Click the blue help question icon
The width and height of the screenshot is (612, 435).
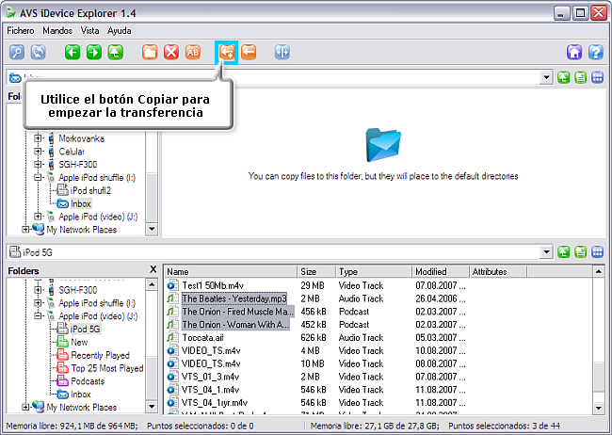(596, 52)
